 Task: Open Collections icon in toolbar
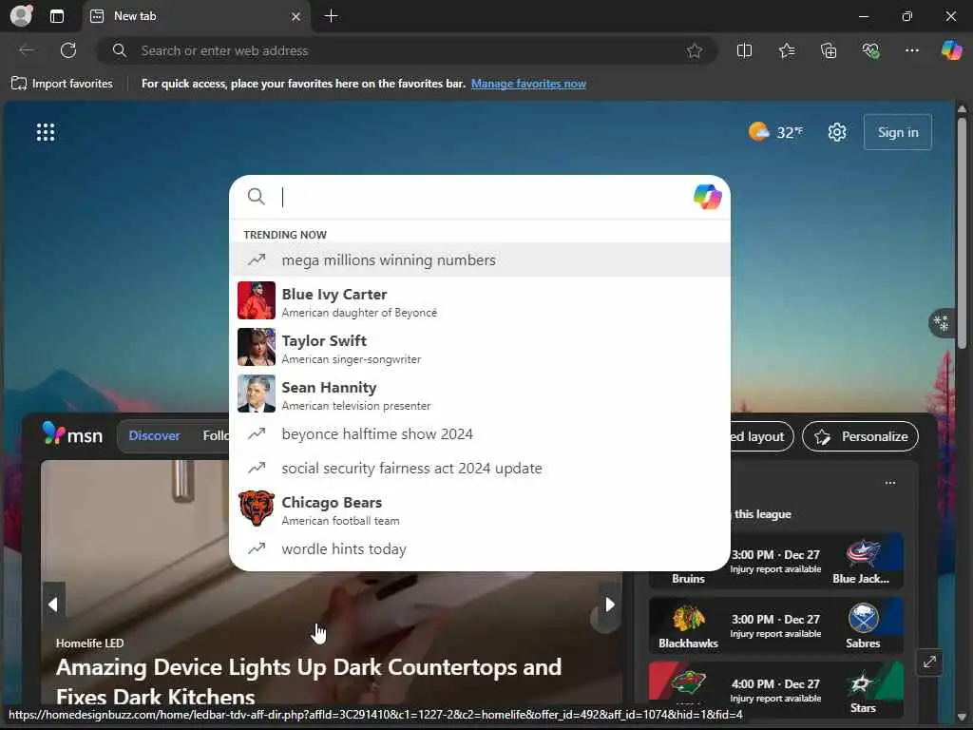(x=829, y=51)
